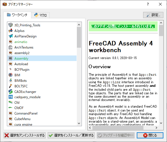
Task: Click the description panel right scroll arrow
Action: [x=156, y=128]
